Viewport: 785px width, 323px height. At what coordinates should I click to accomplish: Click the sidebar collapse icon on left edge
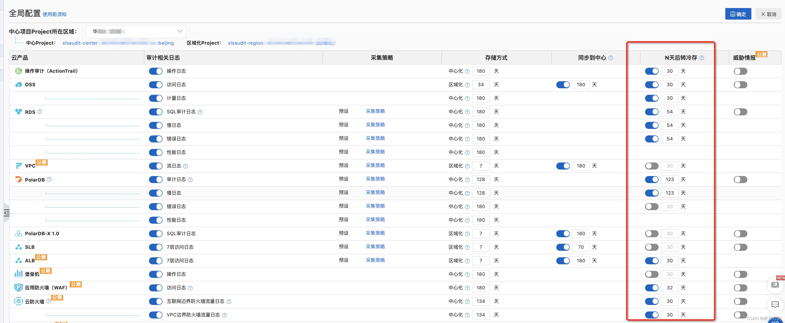(7, 213)
